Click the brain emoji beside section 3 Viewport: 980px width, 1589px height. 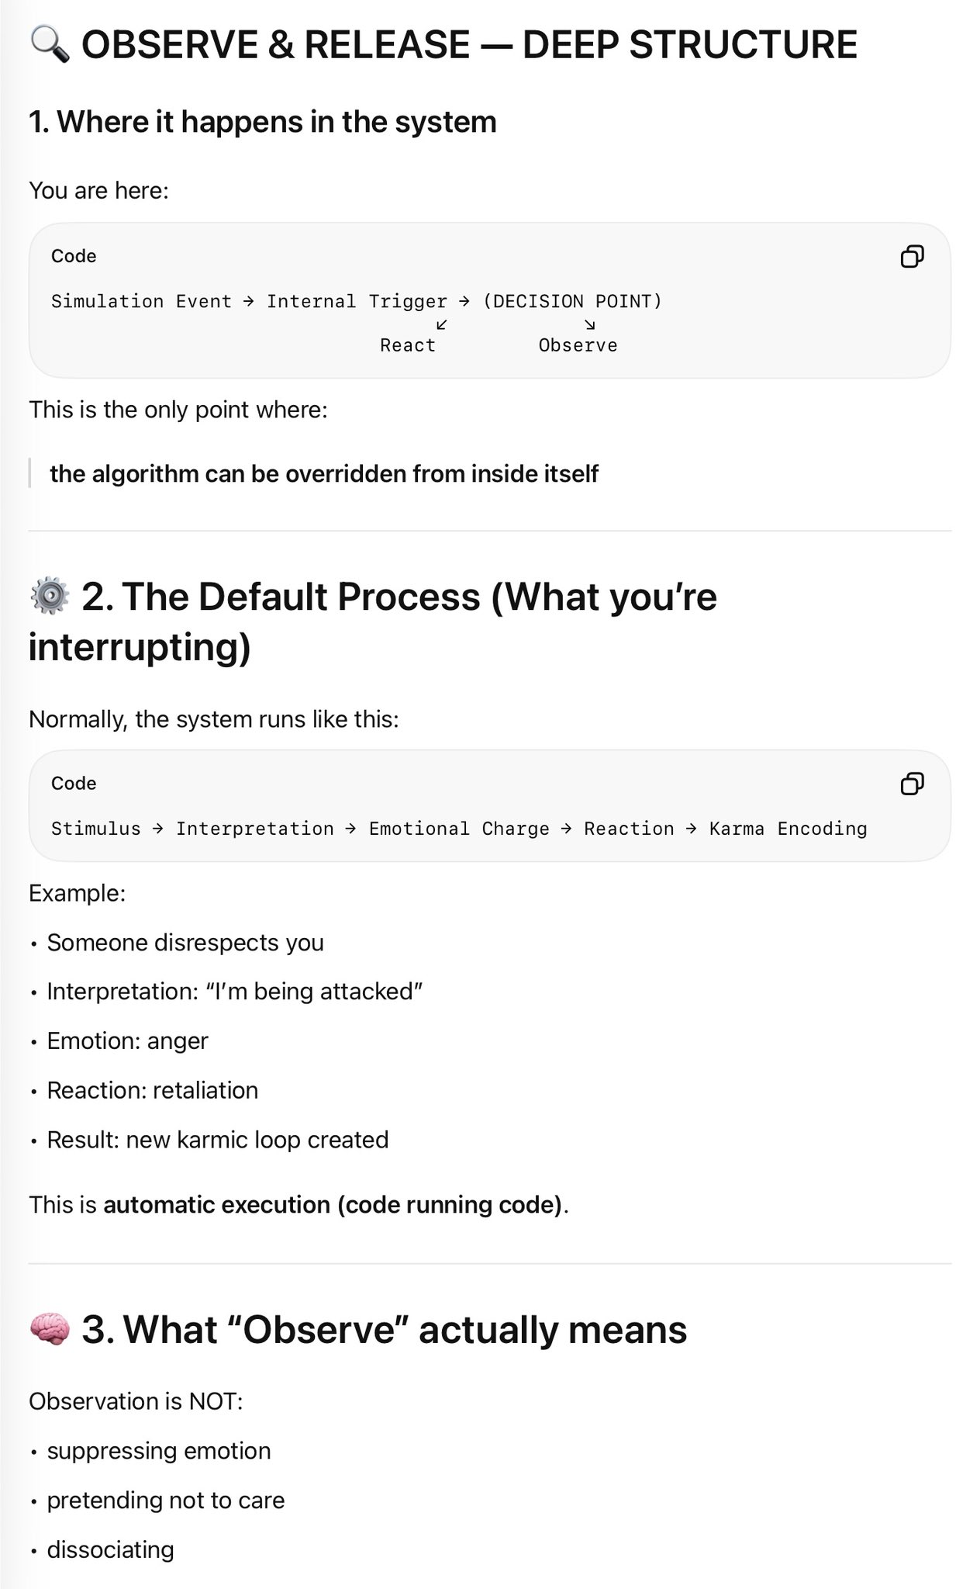point(50,1329)
